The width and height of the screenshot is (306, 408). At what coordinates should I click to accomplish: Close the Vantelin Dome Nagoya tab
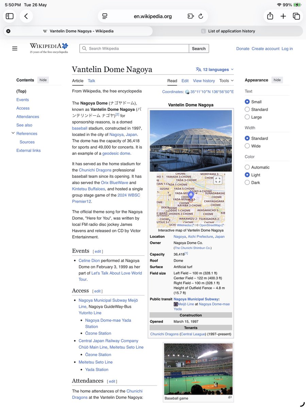(x=8, y=31)
